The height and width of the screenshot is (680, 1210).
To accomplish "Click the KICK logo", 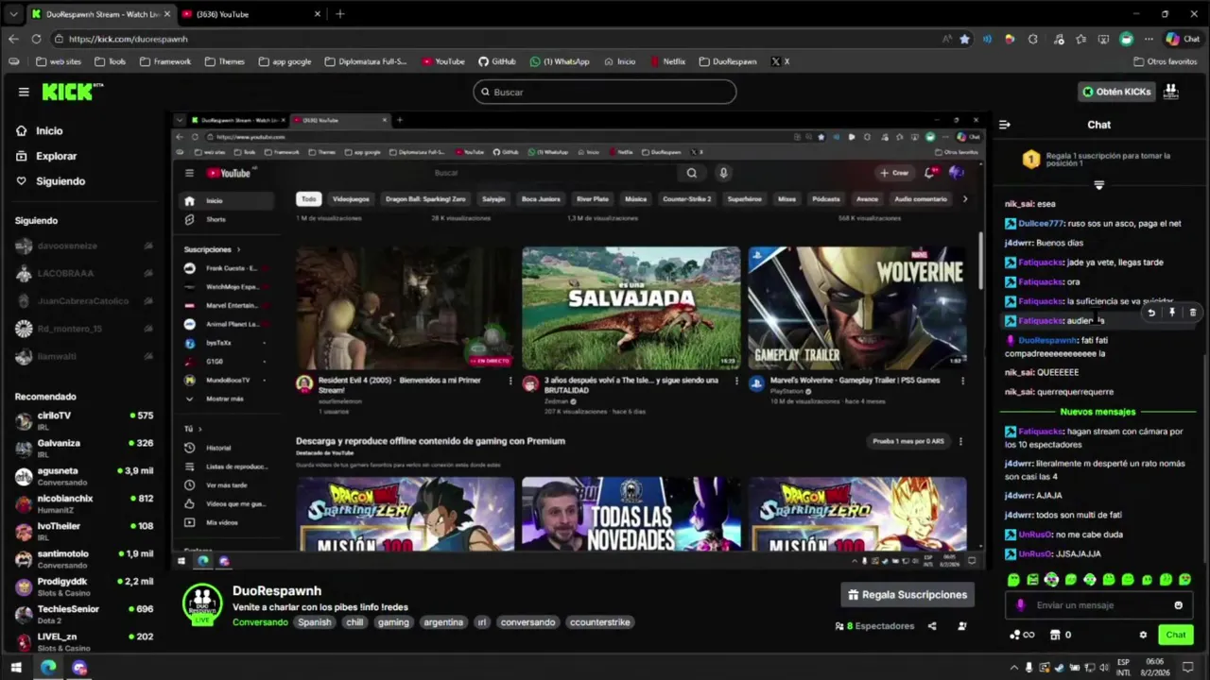I will (x=72, y=92).
